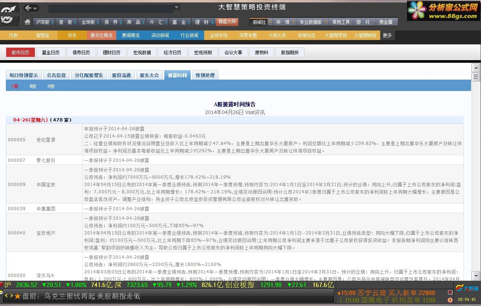Click the back arrow navigation button

(x=28, y=8)
